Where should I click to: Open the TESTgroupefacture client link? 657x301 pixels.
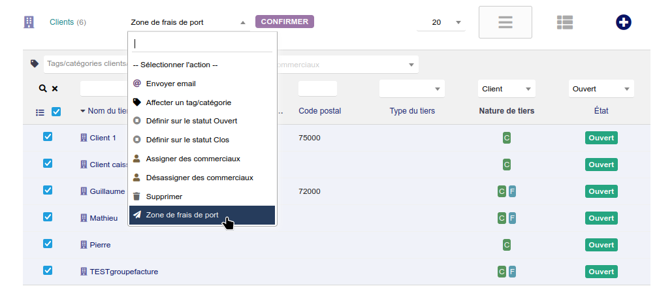123,272
